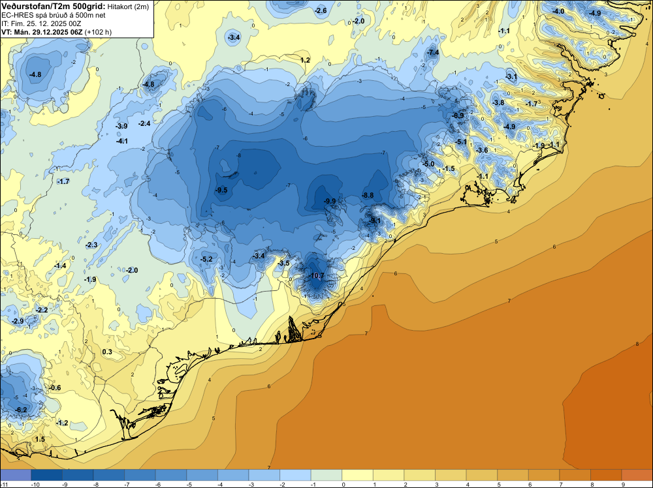Select the coldest value label "-10.7"
The image size is (653, 488).
click(316, 276)
